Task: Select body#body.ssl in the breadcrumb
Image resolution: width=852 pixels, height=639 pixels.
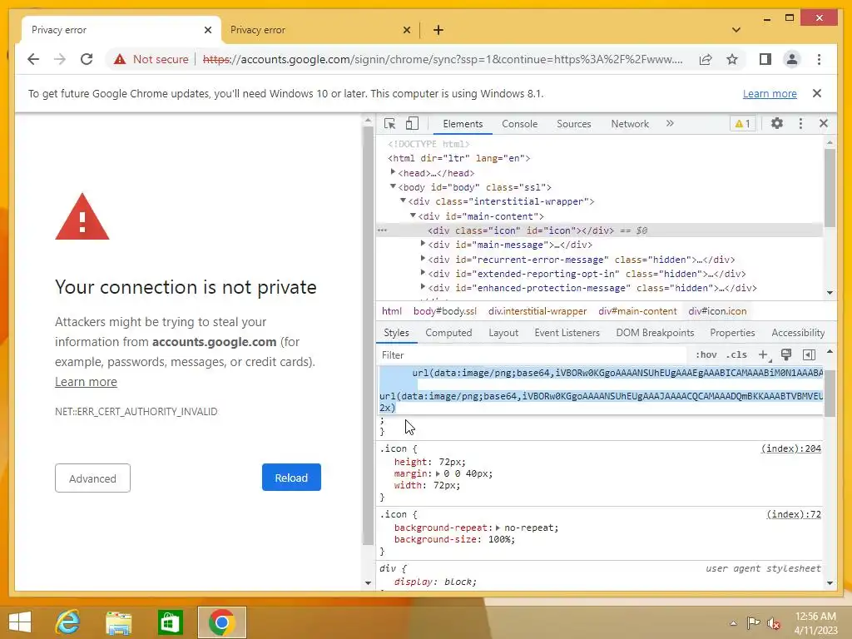Action: 445,311
